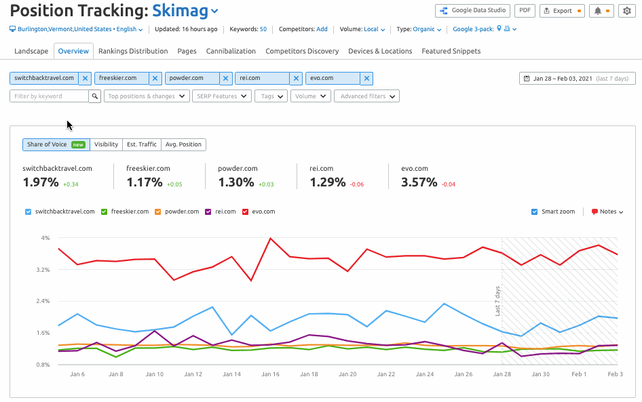Open the Featured Snippets tab
Viewport: 642px width, 402px height.
[451, 52]
